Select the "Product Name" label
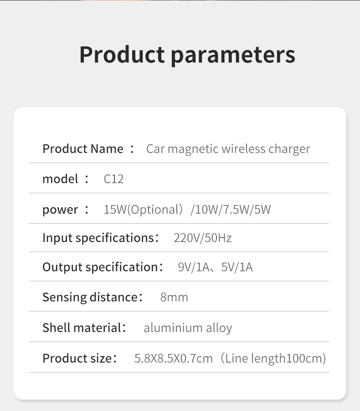Image resolution: width=360 pixels, height=411 pixels. click(83, 149)
